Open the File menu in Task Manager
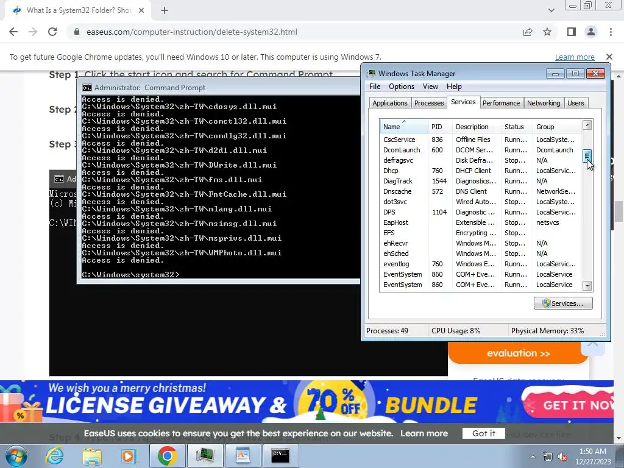Viewport: 624px width, 468px height. 375,87
